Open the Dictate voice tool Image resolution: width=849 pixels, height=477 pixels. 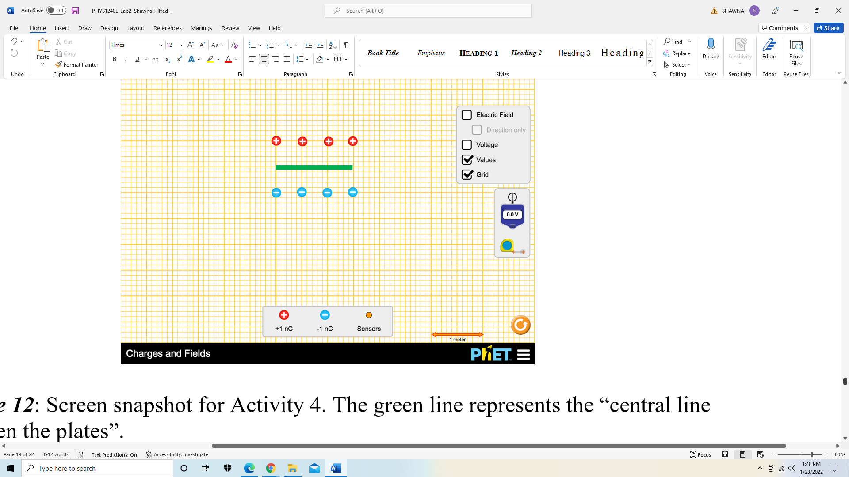tap(710, 49)
